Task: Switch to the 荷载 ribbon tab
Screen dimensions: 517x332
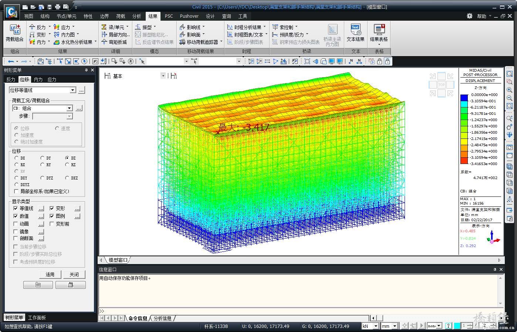Action: [121, 16]
